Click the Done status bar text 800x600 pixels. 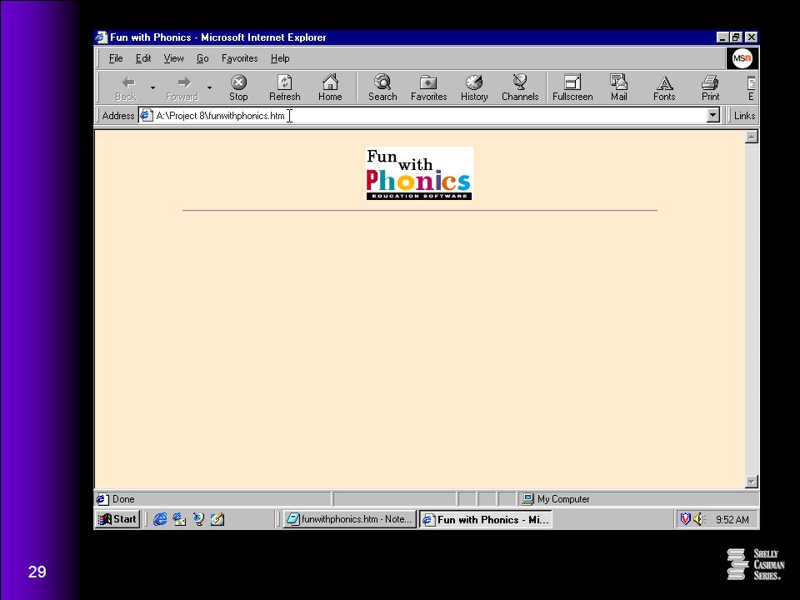(123, 499)
